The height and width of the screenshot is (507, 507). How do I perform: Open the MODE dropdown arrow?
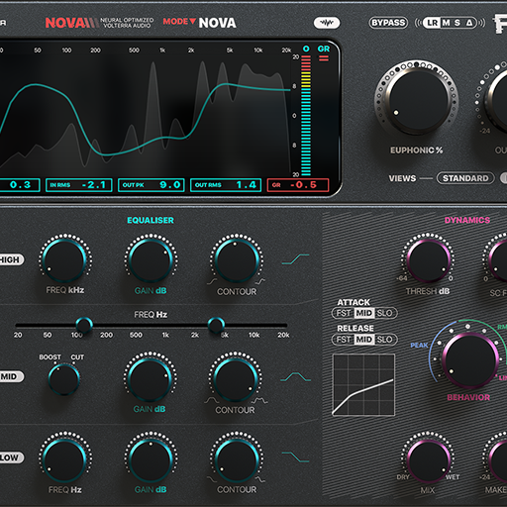192,22
